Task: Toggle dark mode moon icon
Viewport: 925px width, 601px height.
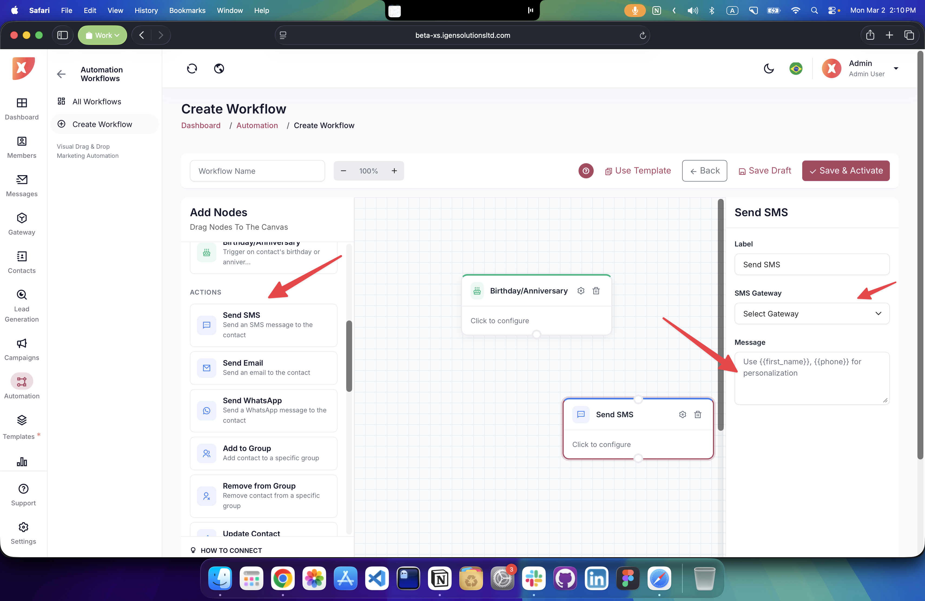Action: pyautogui.click(x=768, y=69)
